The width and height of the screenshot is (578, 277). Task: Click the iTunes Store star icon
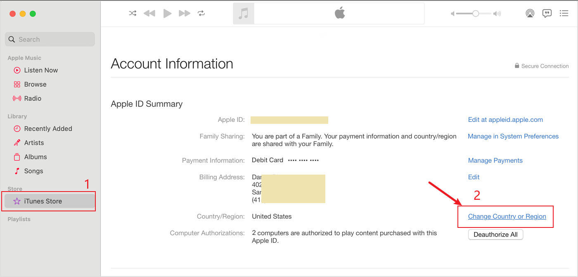(17, 201)
